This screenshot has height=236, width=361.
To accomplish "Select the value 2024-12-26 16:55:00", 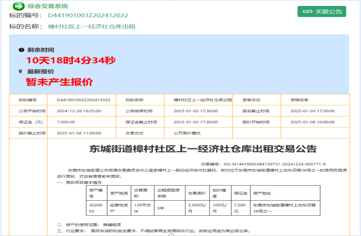I will point(79,111).
